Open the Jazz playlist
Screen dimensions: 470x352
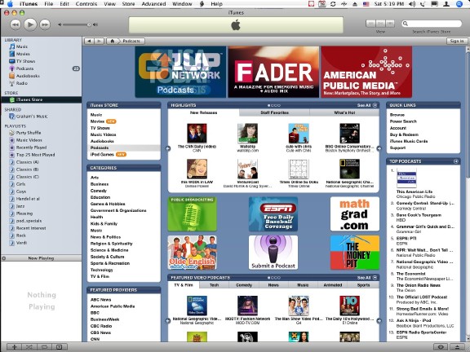click(20, 206)
